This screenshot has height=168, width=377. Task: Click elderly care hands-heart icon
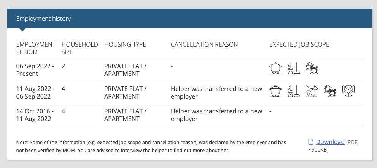click(x=348, y=91)
